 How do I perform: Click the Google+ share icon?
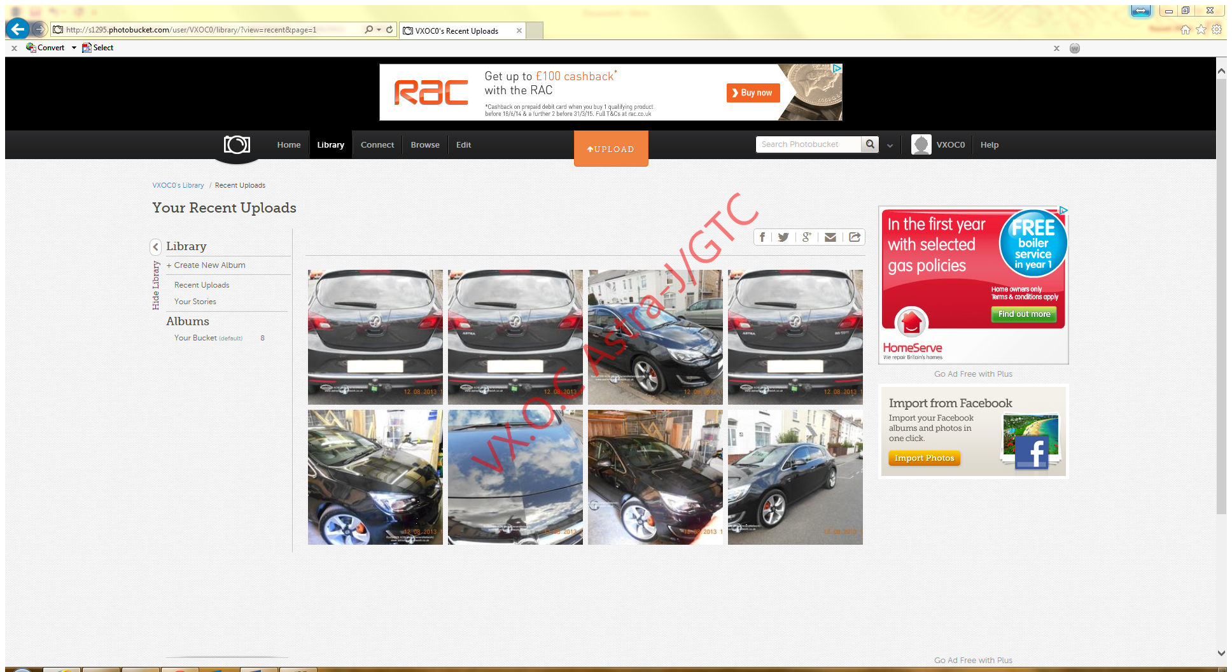[x=807, y=237]
